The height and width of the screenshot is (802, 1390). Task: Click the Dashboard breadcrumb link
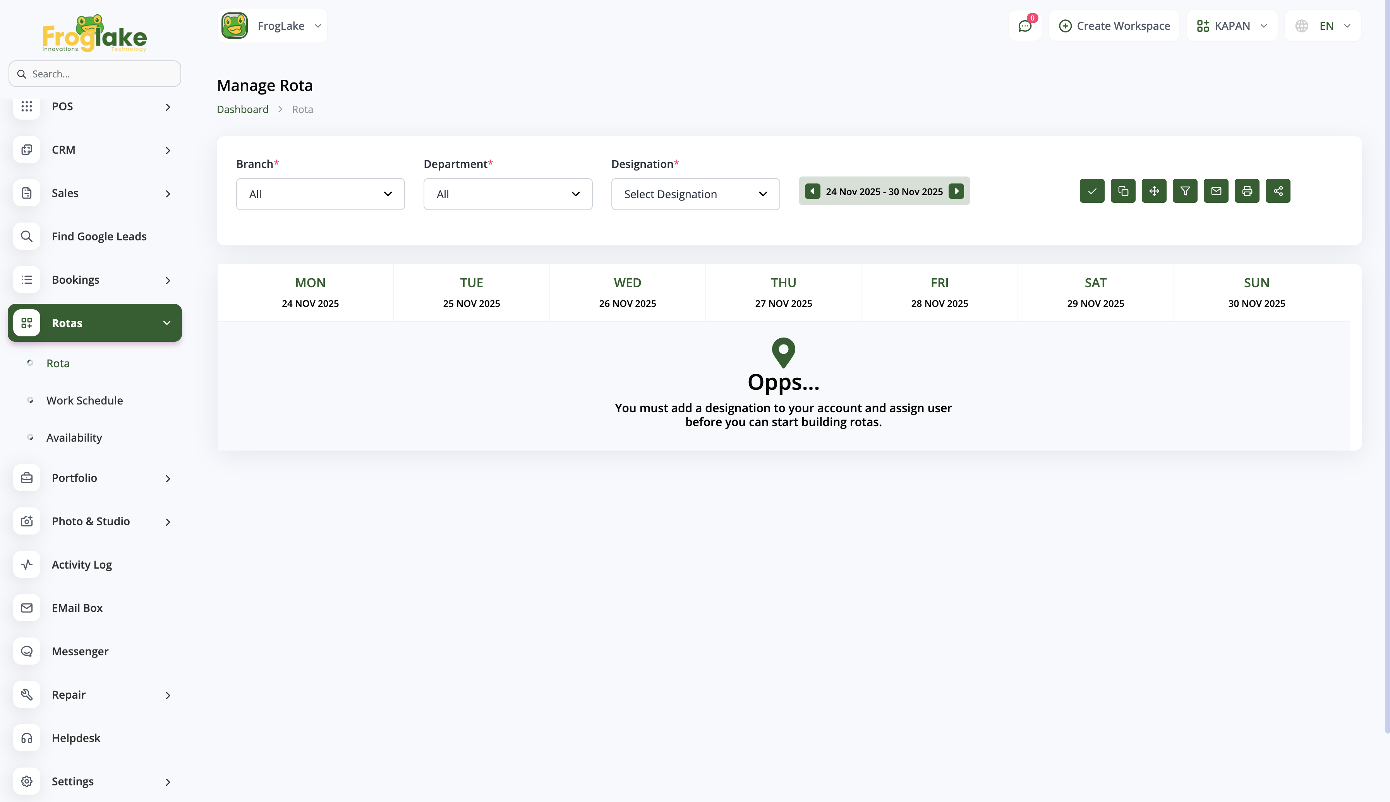coord(242,109)
